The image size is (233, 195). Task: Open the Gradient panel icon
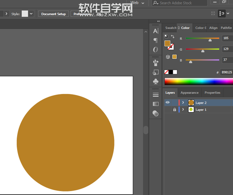pos(155,104)
